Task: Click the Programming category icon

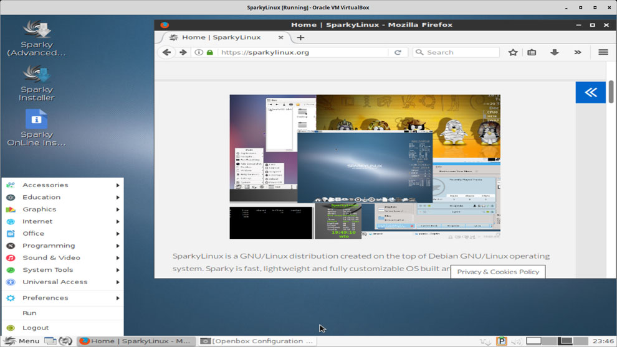Action: (11, 246)
